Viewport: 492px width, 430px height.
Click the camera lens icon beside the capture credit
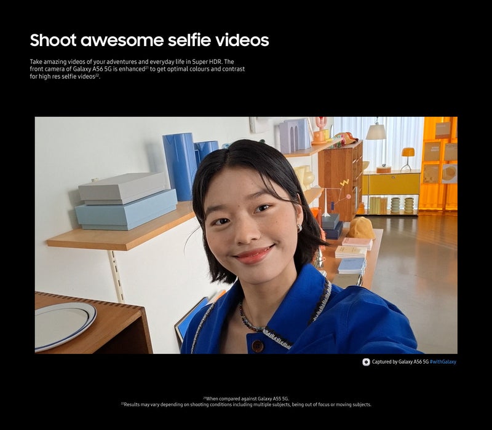(x=366, y=362)
